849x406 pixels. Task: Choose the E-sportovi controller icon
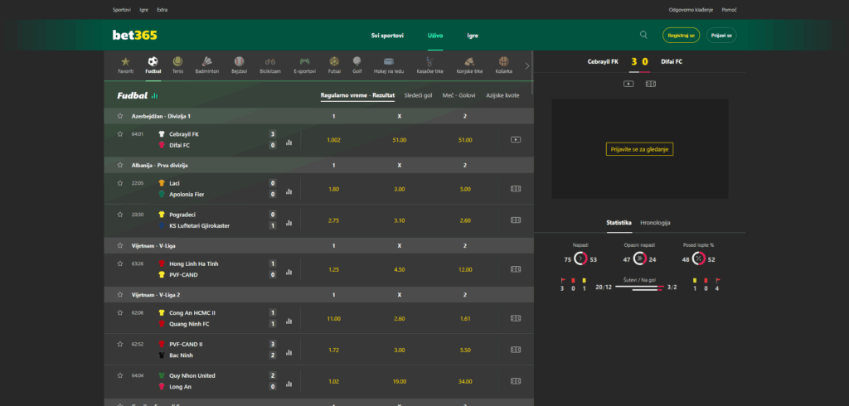click(x=304, y=65)
